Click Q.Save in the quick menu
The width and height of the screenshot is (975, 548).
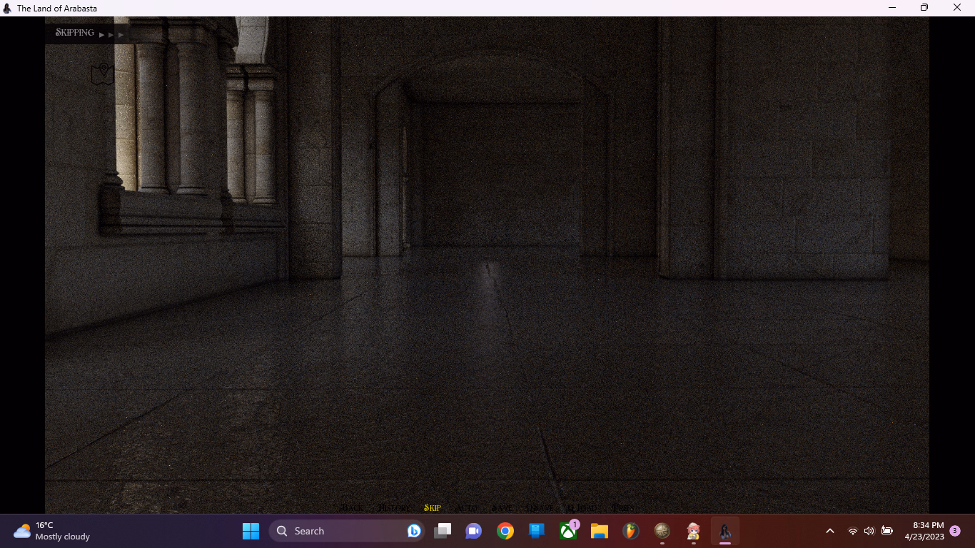pyautogui.click(x=540, y=507)
